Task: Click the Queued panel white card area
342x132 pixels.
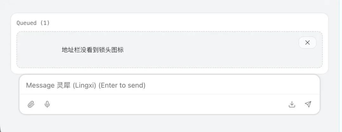Action: pyautogui.click(x=190, y=23)
